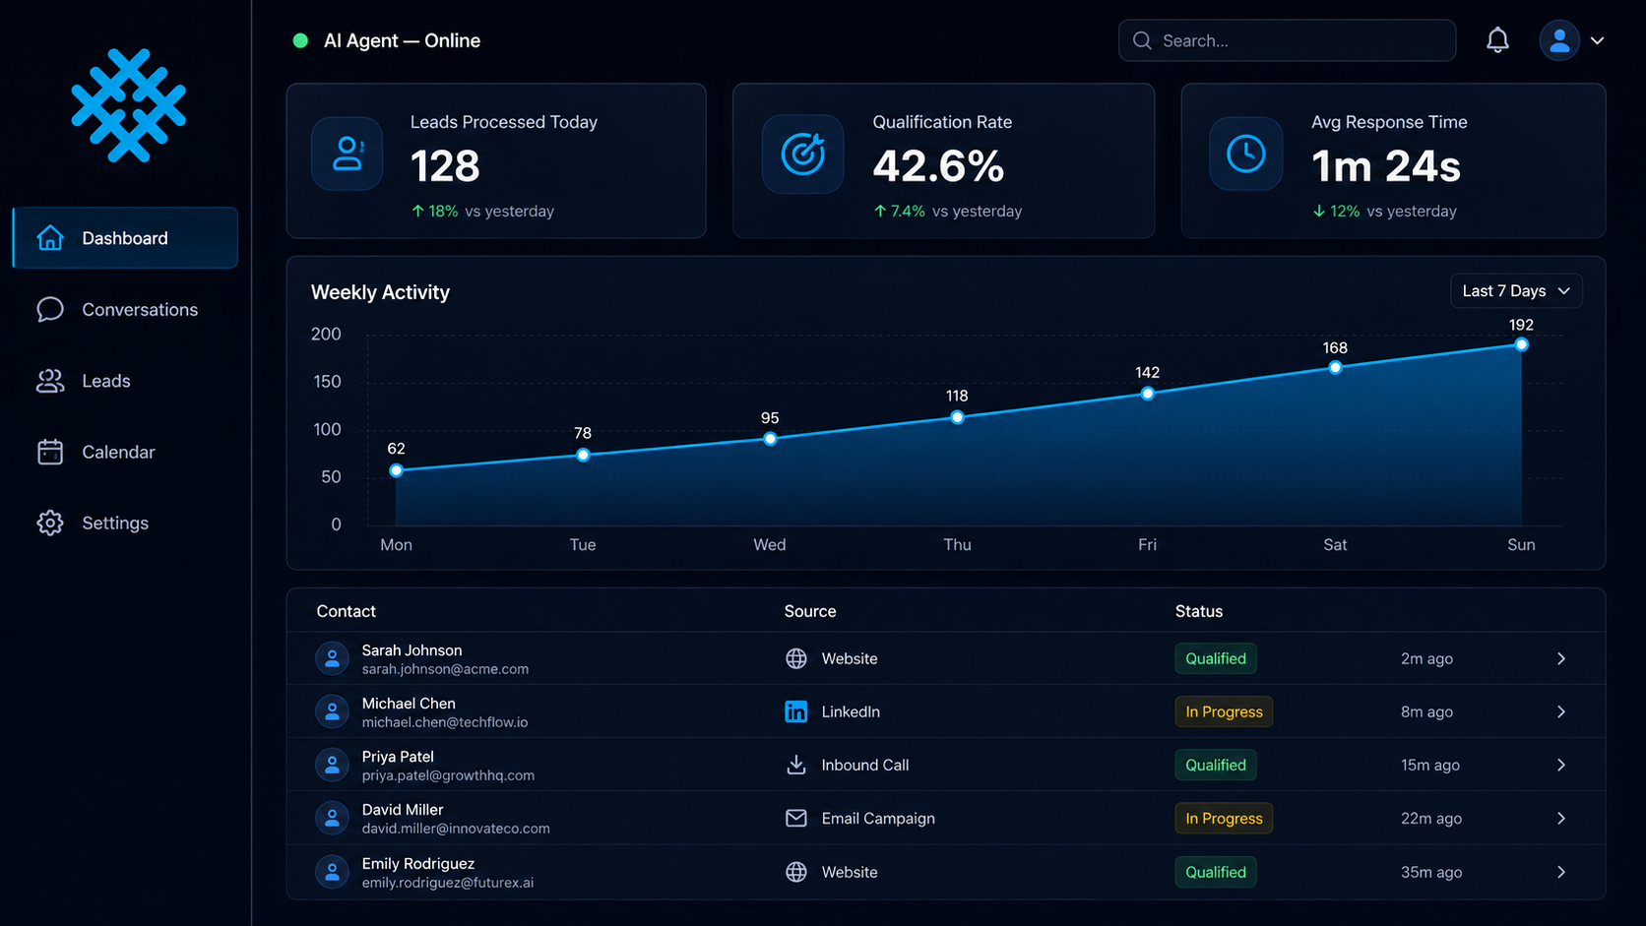Click the Inbound Call download icon
The width and height of the screenshot is (1646, 926).
click(796, 765)
